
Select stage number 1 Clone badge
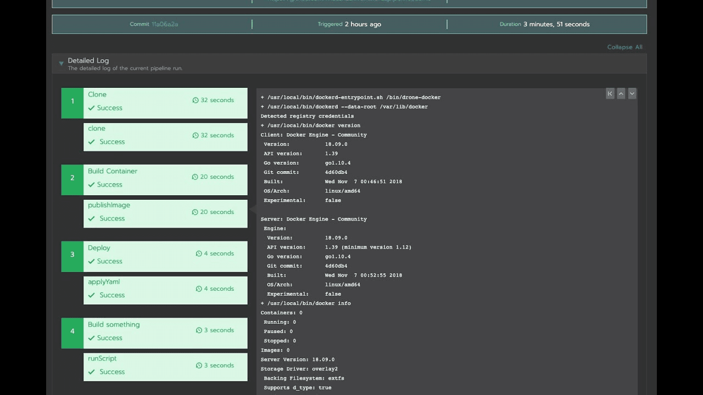tap(72, 101)
